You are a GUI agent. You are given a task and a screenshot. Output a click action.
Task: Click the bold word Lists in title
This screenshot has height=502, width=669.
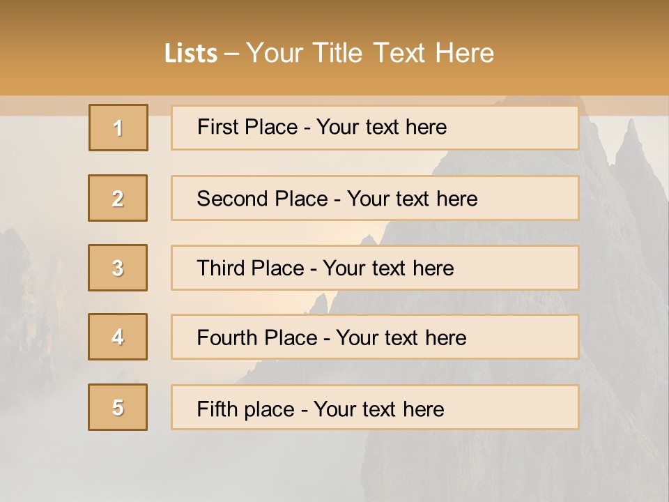191,54
